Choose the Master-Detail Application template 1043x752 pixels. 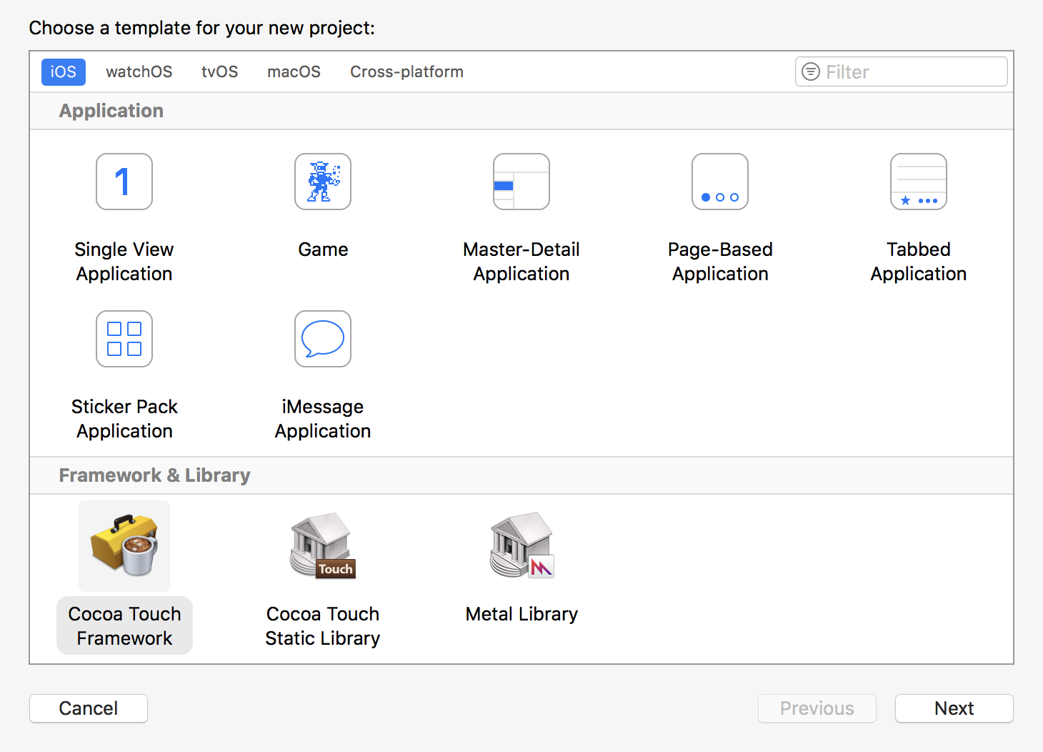click(521, 182)
